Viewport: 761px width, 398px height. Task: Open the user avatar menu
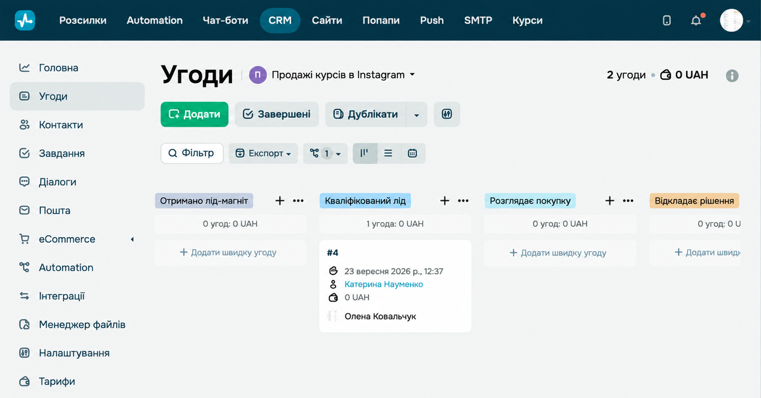[x=732, y=20]
